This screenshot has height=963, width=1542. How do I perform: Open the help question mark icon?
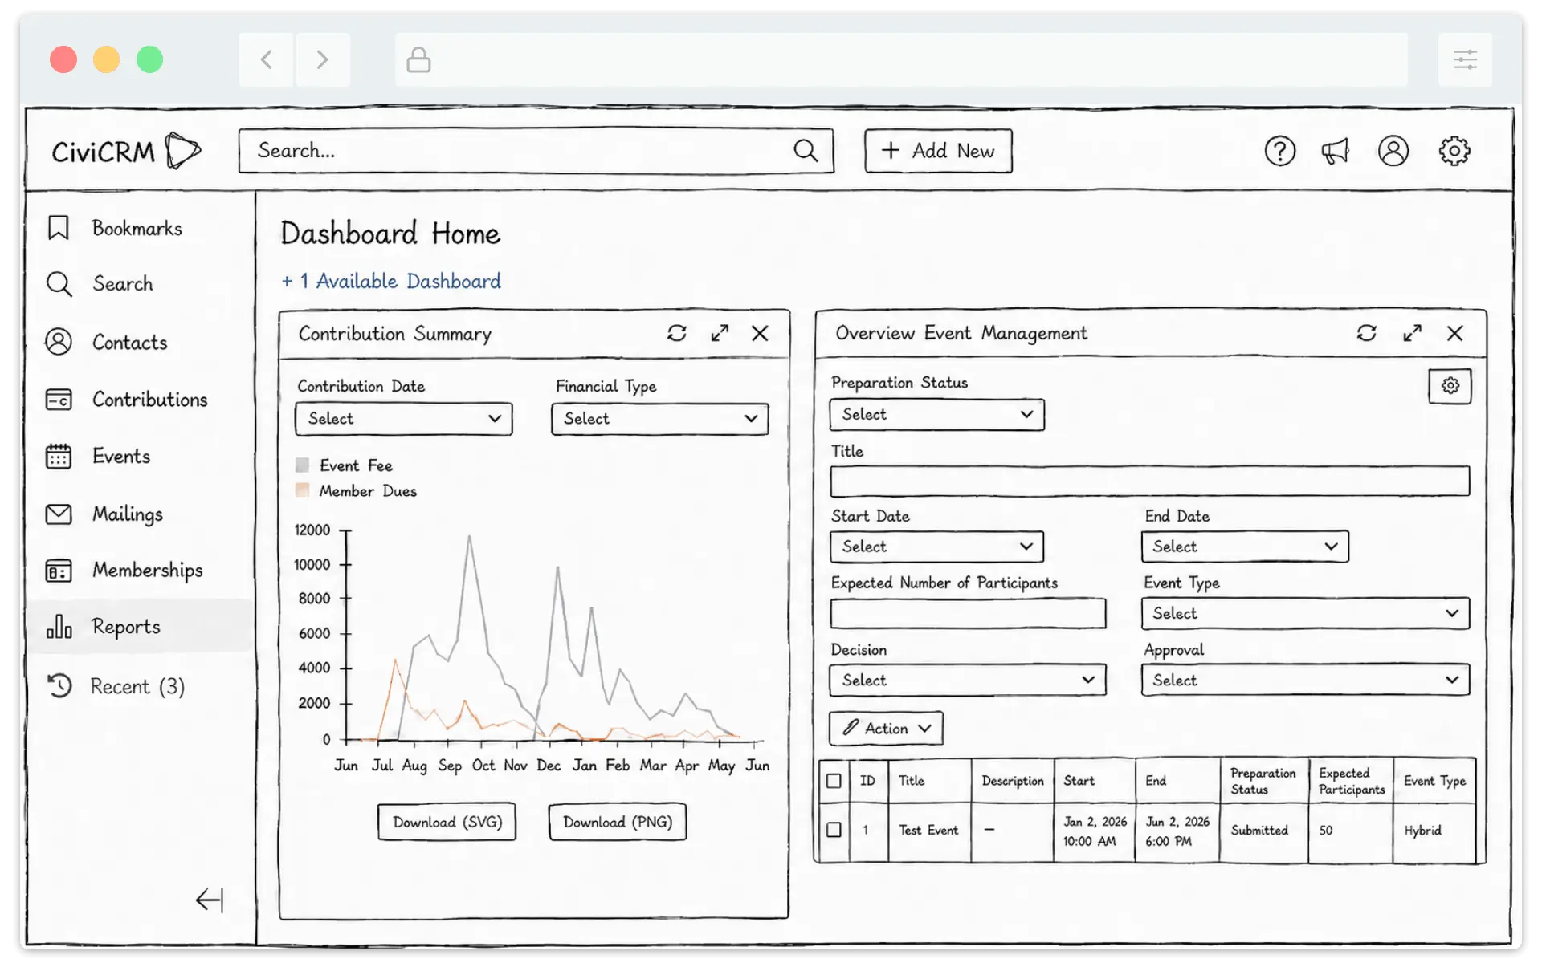tap(1279, 151)
